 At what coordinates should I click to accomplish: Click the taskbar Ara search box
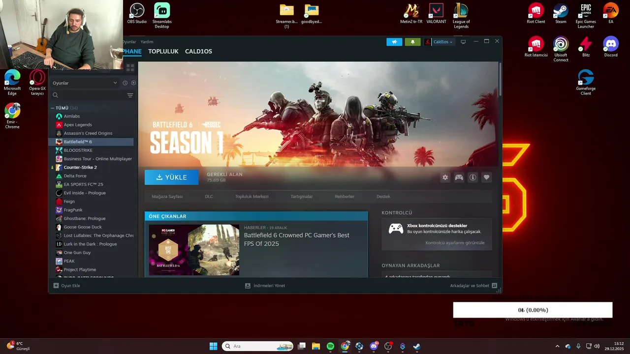pyautogui.click(x=257, y=346)
